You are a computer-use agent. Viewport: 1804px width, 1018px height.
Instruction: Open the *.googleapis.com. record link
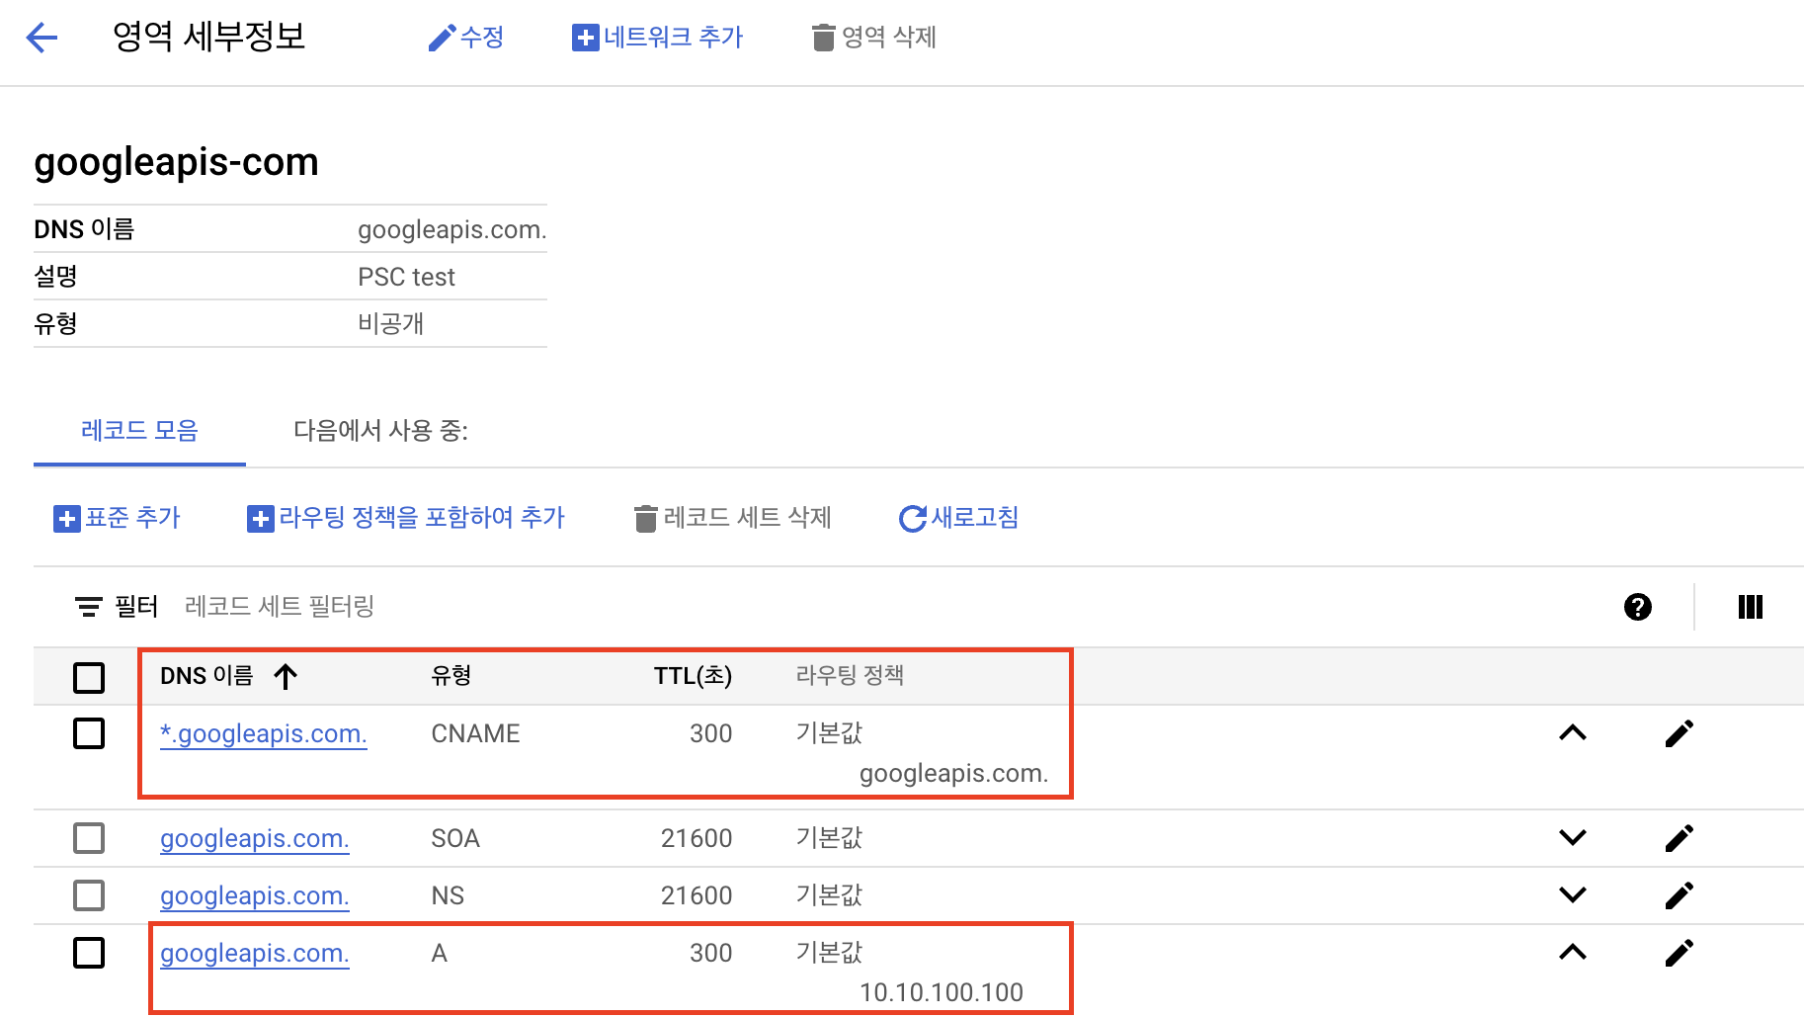263,734
